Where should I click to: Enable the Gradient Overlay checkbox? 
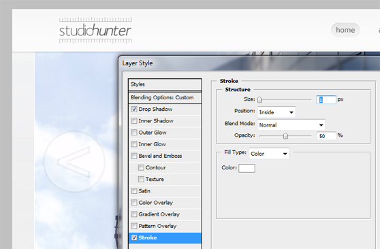[x=134, y=214]
